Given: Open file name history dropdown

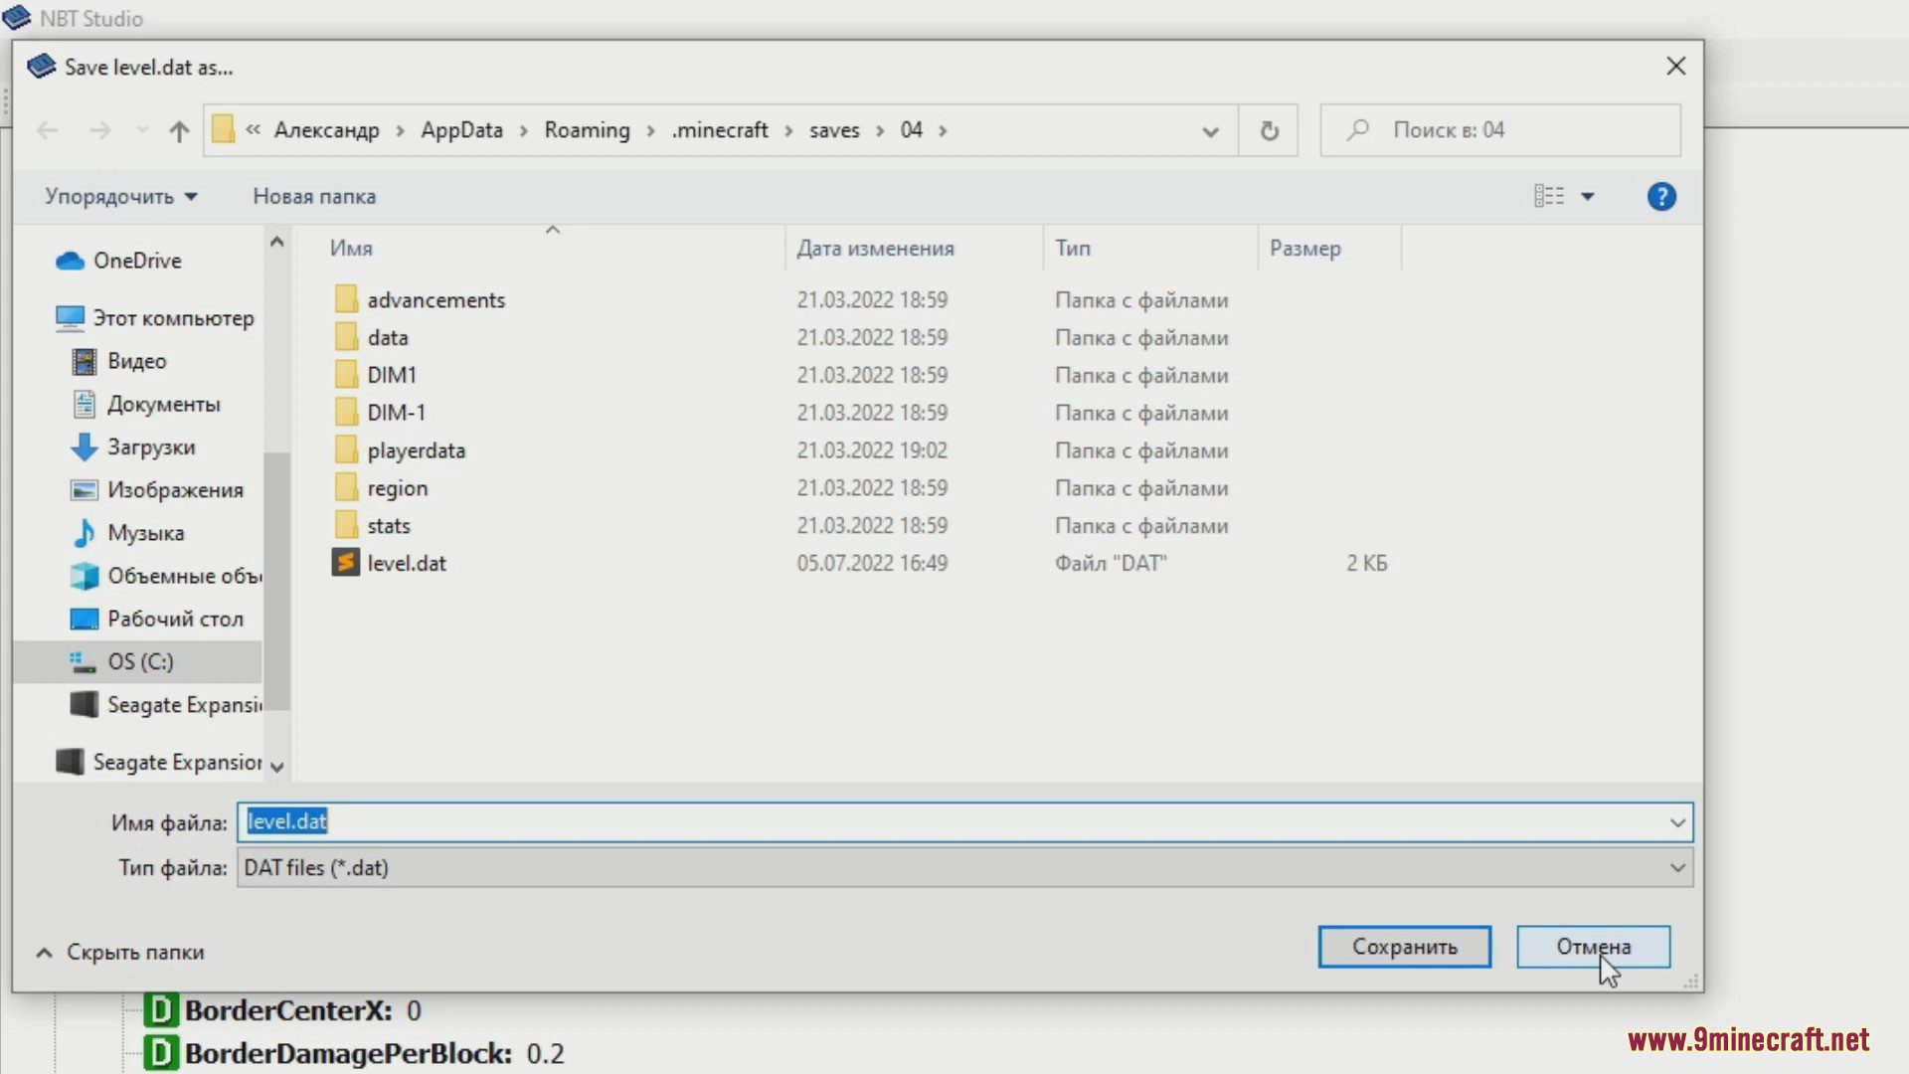Looking at the screenshot, I should pos(1677,822).
